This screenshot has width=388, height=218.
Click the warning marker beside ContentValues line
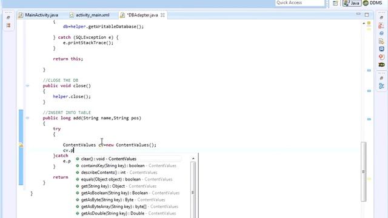pyautogui.click(x=21, y=145)
